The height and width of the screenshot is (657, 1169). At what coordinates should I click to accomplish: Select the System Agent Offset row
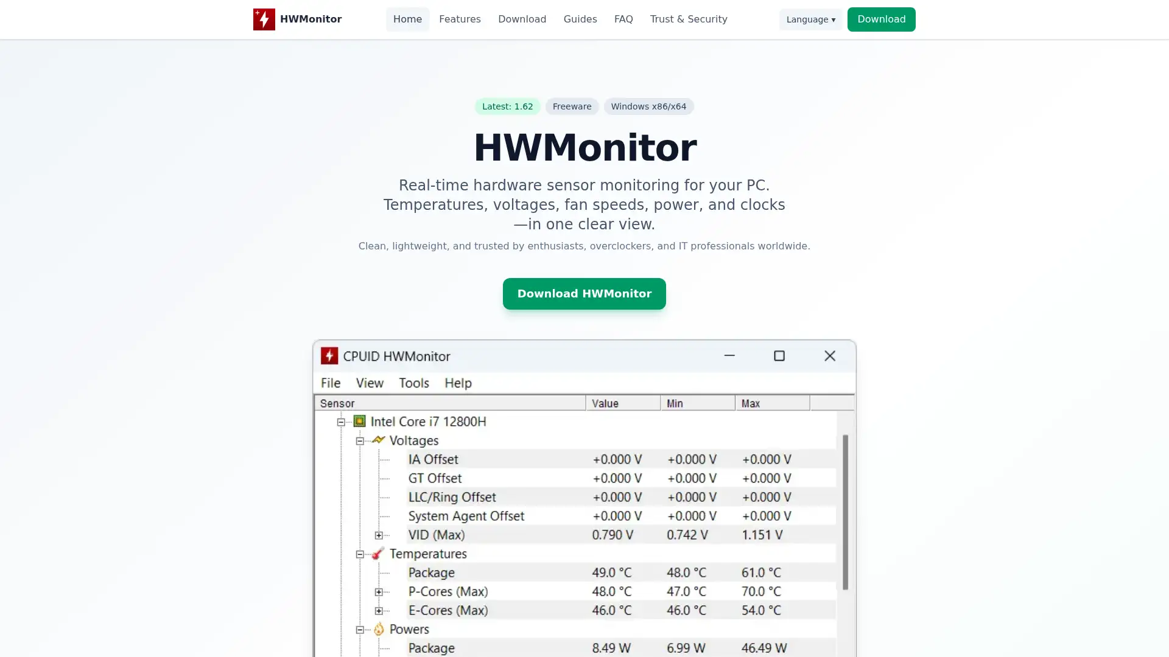click(x=621, y=516)
